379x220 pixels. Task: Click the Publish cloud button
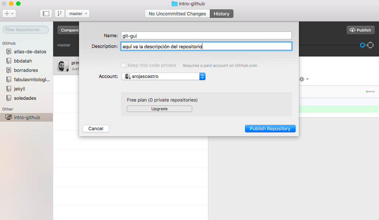coord(360,30)
